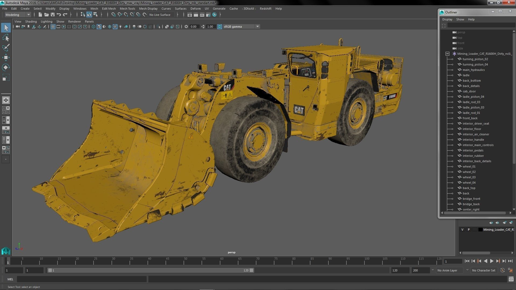Screen dimensions: 516x290
Task: Choose the Rotate tool
Action: coord(6,67)
